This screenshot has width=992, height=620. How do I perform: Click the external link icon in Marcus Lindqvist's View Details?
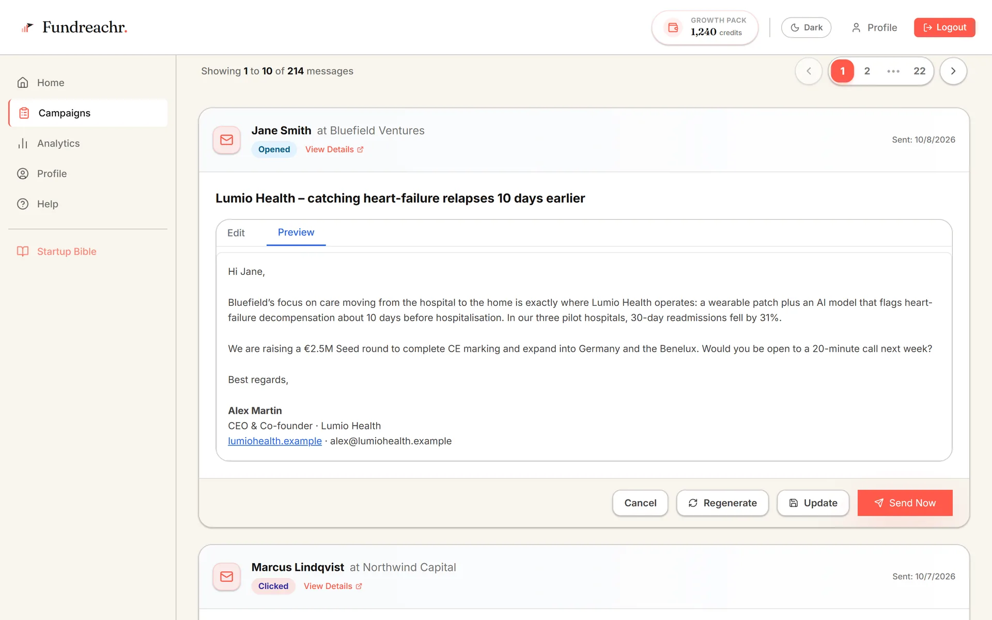(x=359, y=586)
